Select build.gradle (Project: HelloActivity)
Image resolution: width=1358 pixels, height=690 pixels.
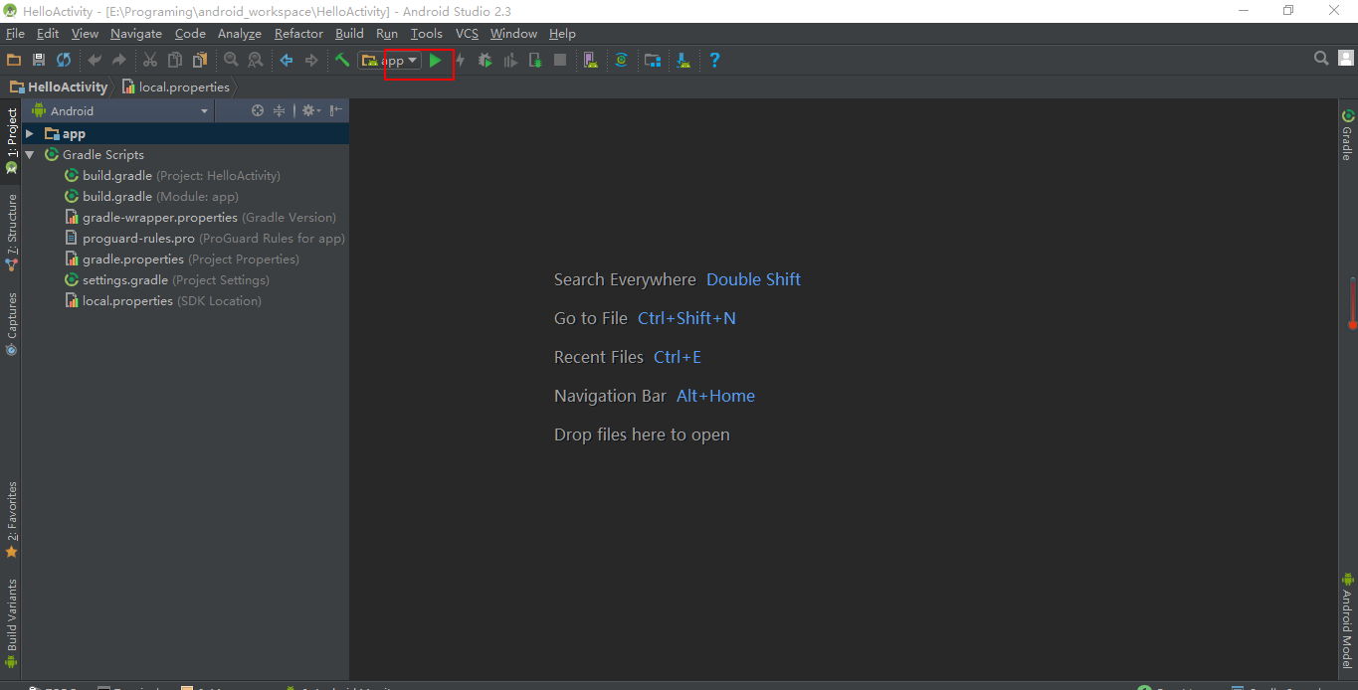(x=173, y=175)
